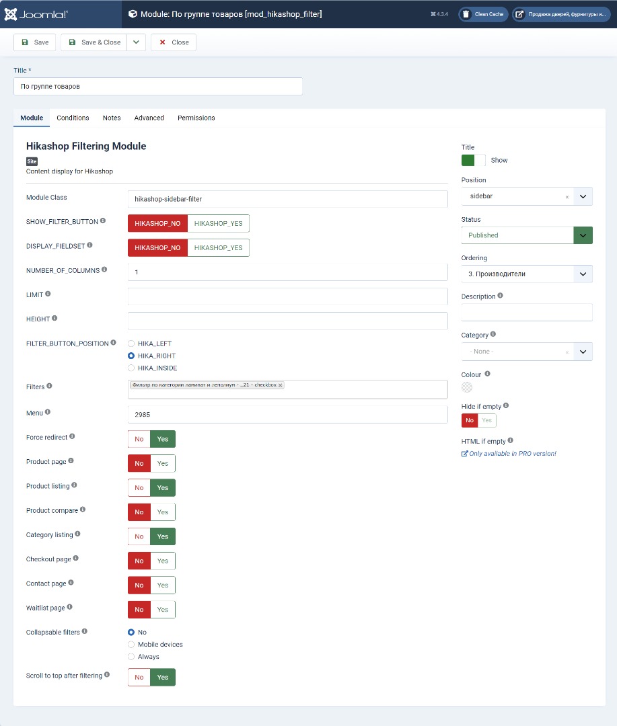Click the Title input field
The image size is (617, 726).
click(158, 87)
